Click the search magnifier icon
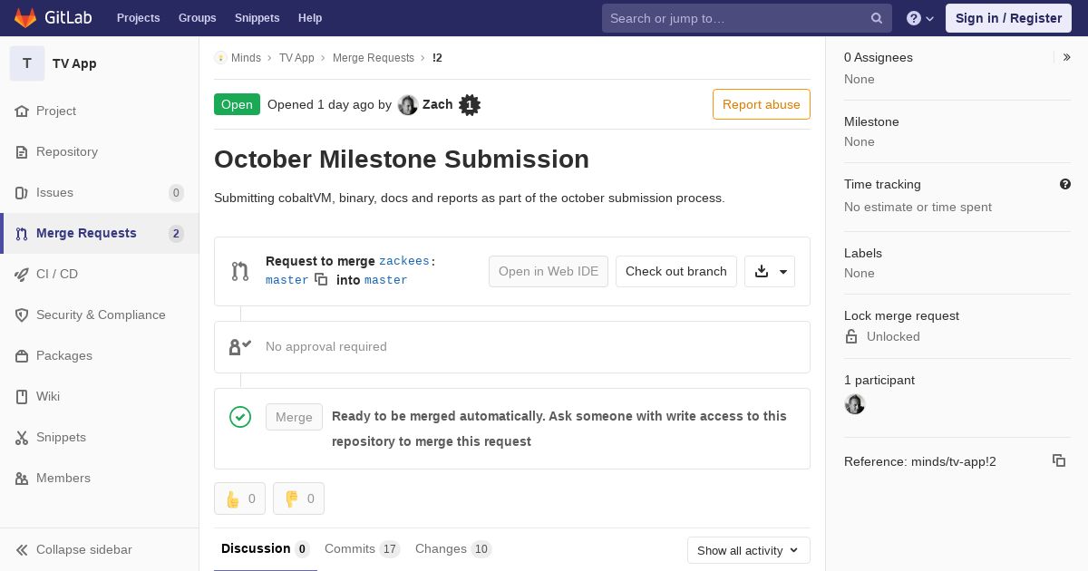This screenshot has height=571, width=1088. 877,18
